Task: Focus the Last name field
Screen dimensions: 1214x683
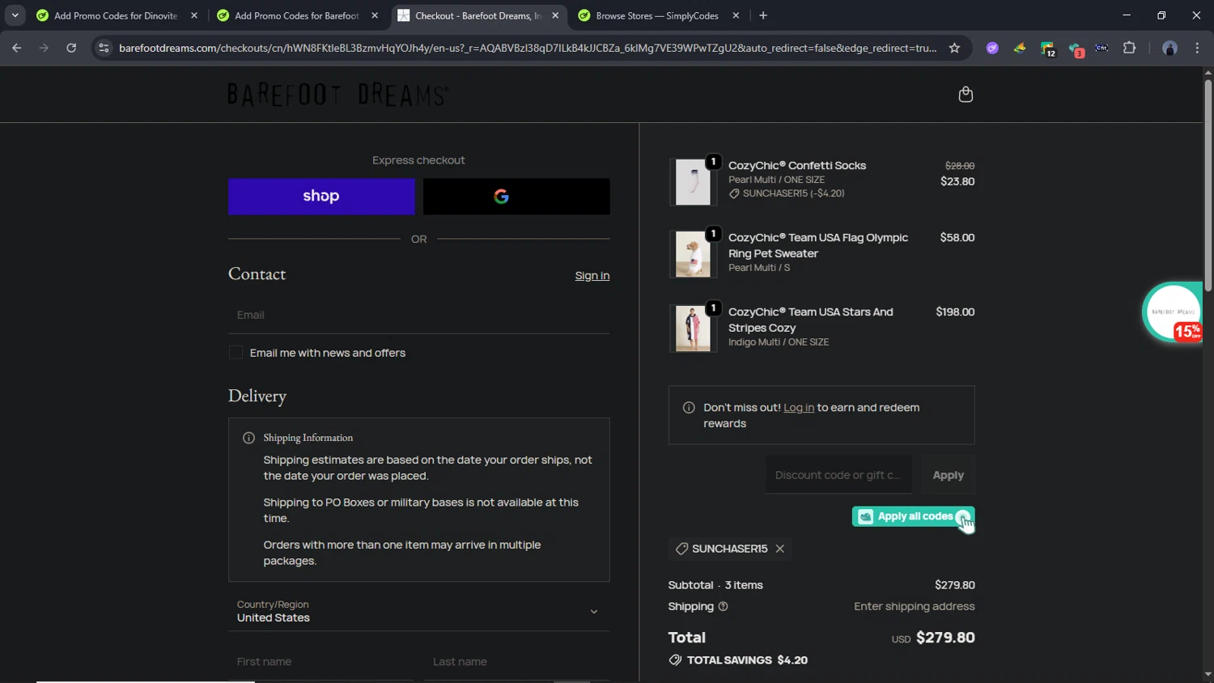Action: point(517,662)
